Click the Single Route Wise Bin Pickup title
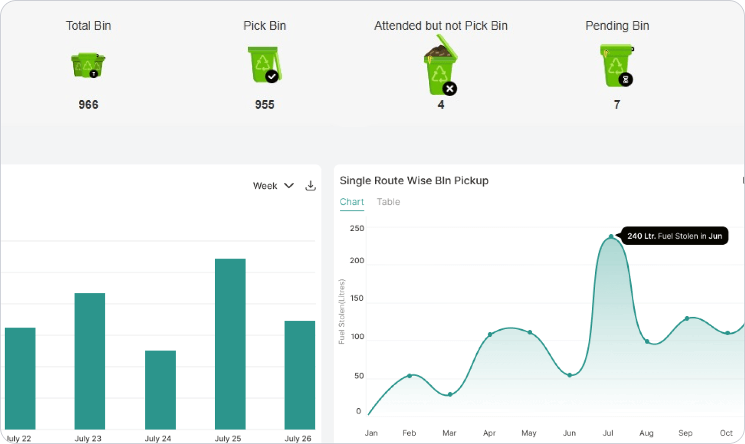 [x=414, y=180]
